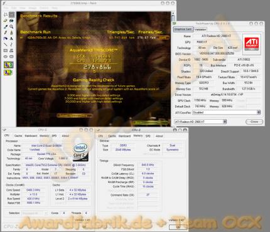Click the Paint application icon in title bar

click(4, 3)
